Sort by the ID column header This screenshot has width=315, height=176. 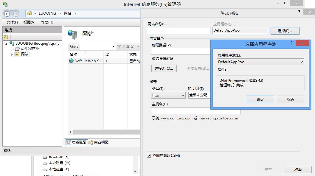pos(115,54)
